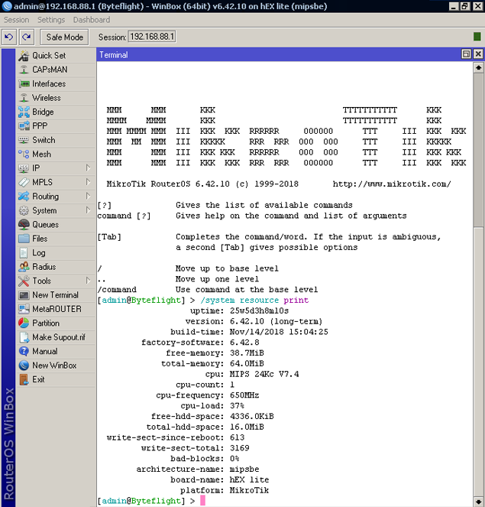Open the Wireless section
Screen dimensions: 485x507
[56, 98]
